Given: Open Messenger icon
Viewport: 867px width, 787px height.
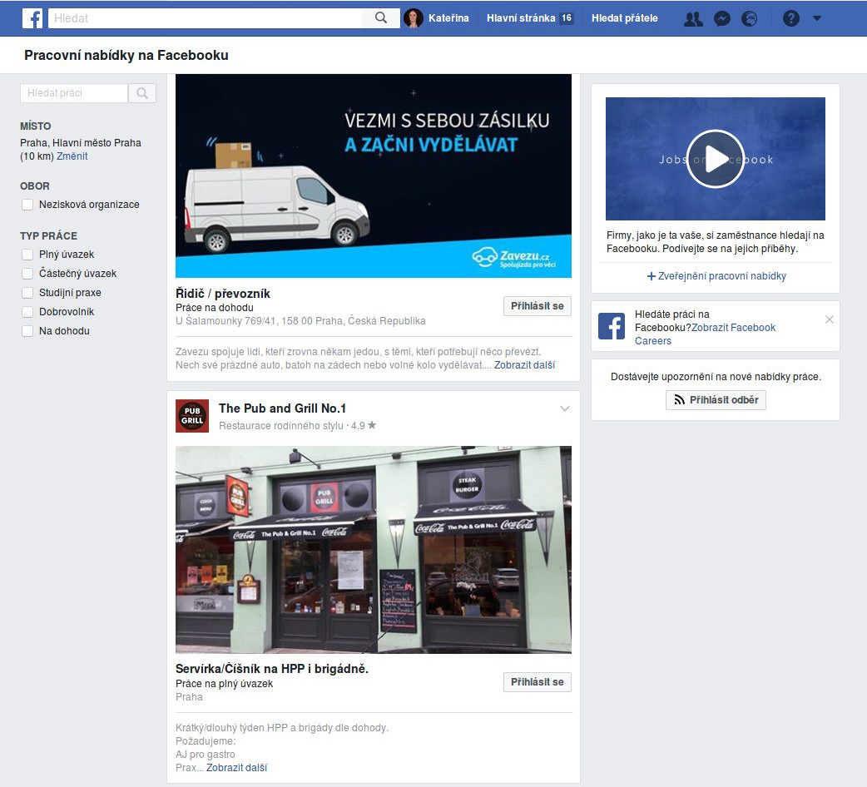Looking at the screenshot, I should 721,19.
